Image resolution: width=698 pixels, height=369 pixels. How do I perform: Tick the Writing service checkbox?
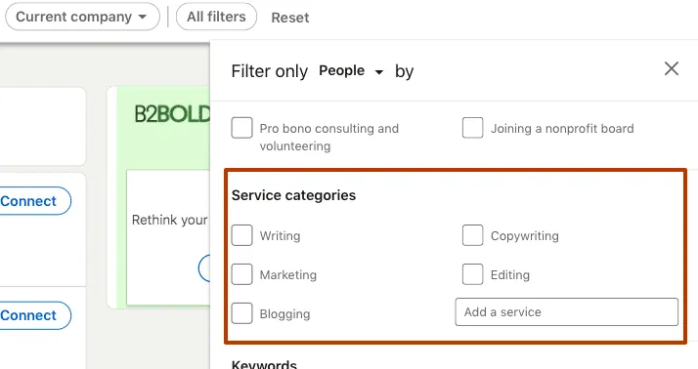click(241, 235)
